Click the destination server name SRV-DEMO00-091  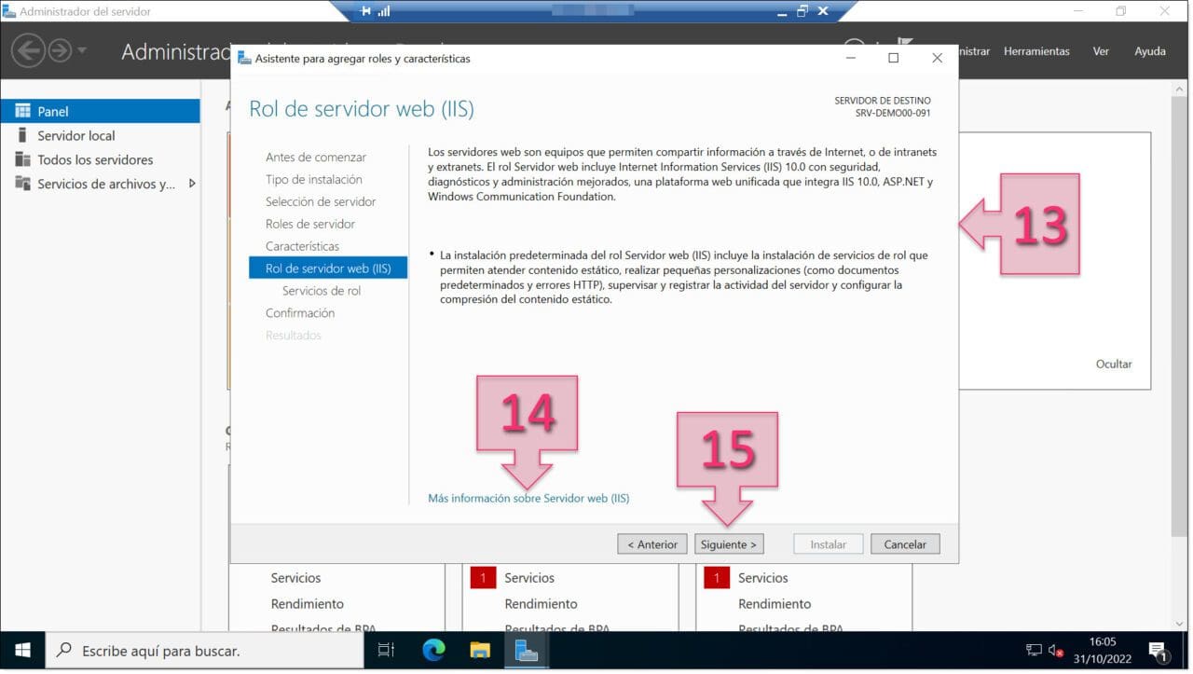(893, 113)
